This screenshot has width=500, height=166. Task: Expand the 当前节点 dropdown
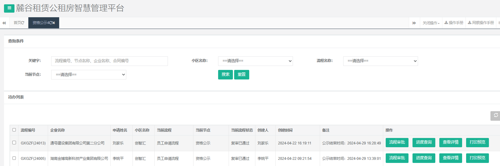tap(88, 75)
